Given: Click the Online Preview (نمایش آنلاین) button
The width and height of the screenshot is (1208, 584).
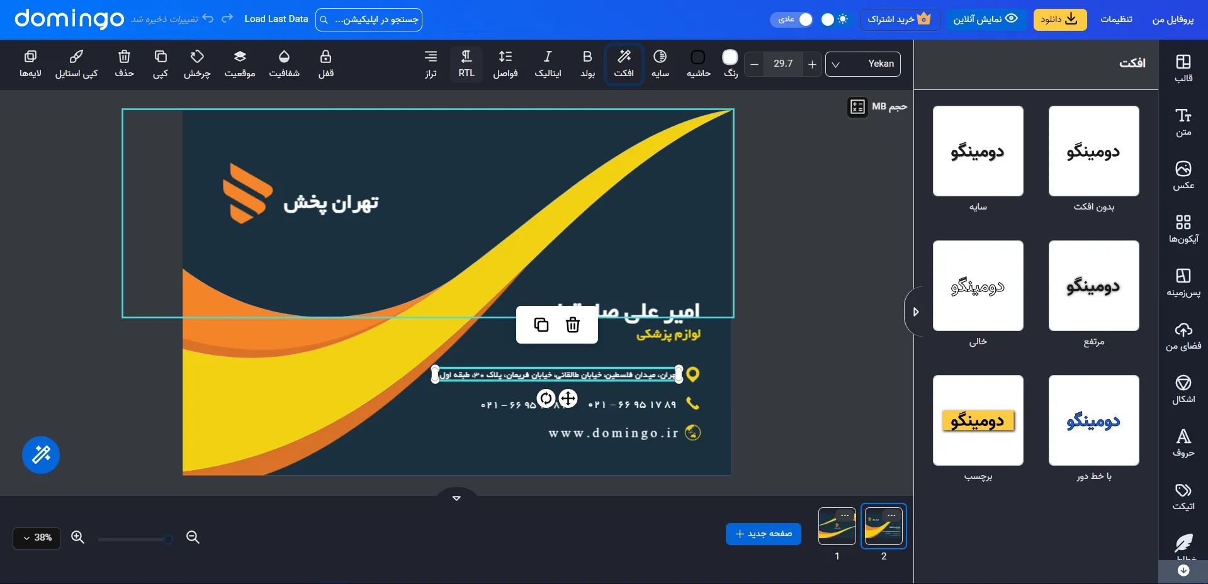Looking at the screenshot, I should [x=985, y=20].
